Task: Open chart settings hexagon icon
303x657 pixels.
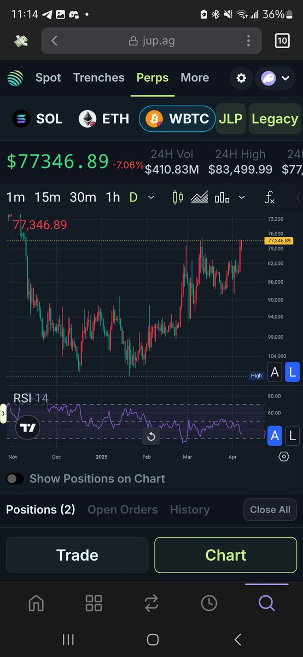Action: click(x=283, y=457)
